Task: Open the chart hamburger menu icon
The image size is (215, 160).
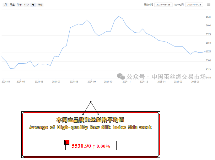Action: [208, 5]
